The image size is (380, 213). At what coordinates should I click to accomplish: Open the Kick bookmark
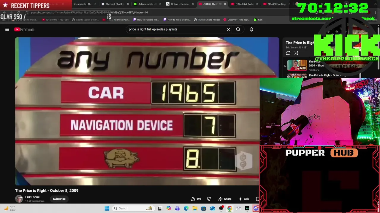click(258, 20)
